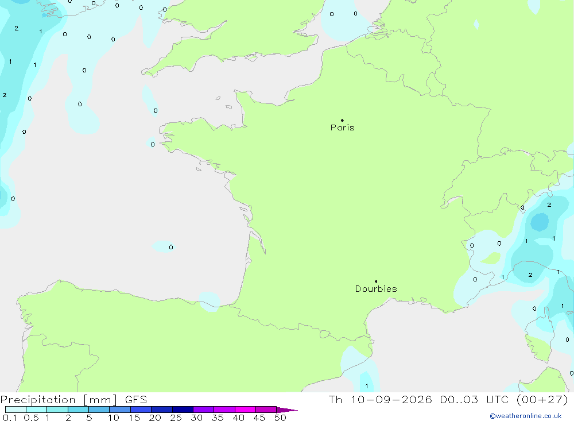This screenshot has width=574, height=421.
Task: Click the Dourbies location marker dot
Action: (376, 281)
